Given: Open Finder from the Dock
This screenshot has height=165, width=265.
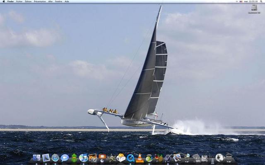Looking at the screenshot, I should point(37,158).
